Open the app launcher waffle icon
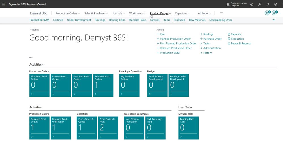 (3, 4)
